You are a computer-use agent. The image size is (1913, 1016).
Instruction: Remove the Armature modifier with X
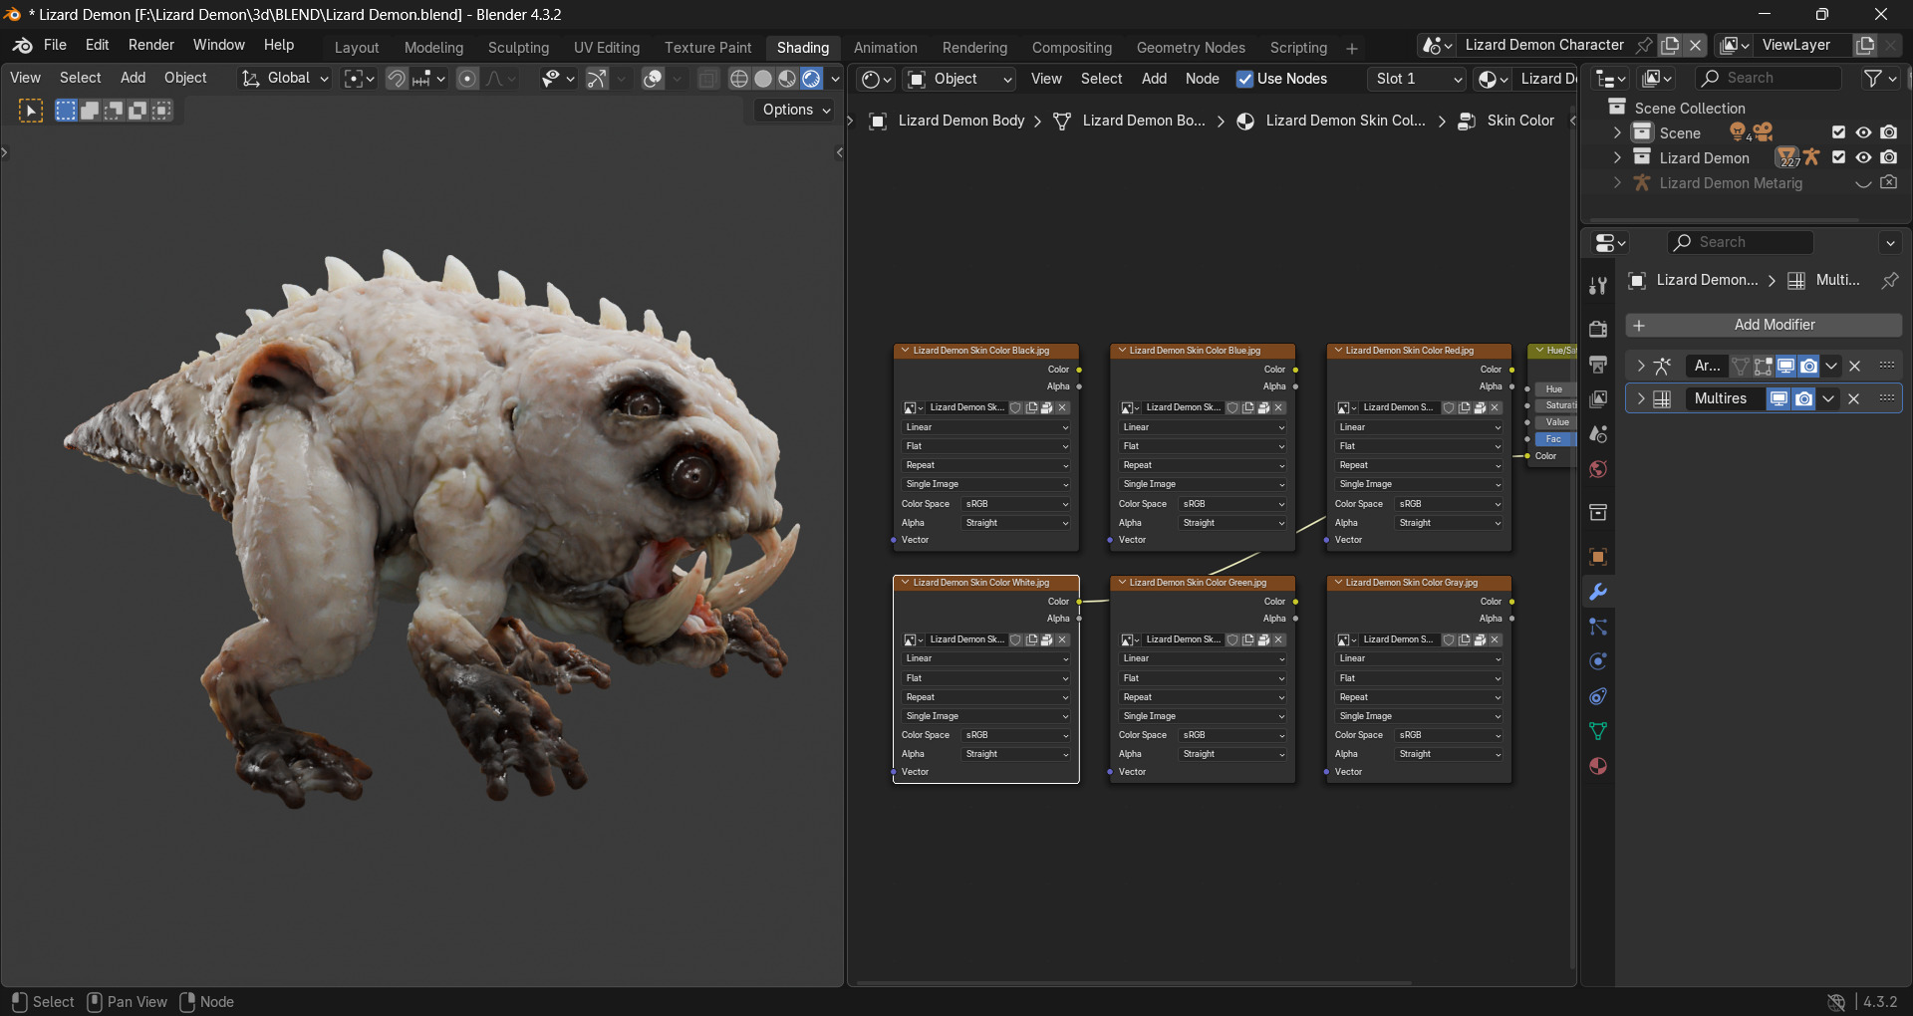[1854, 366]
